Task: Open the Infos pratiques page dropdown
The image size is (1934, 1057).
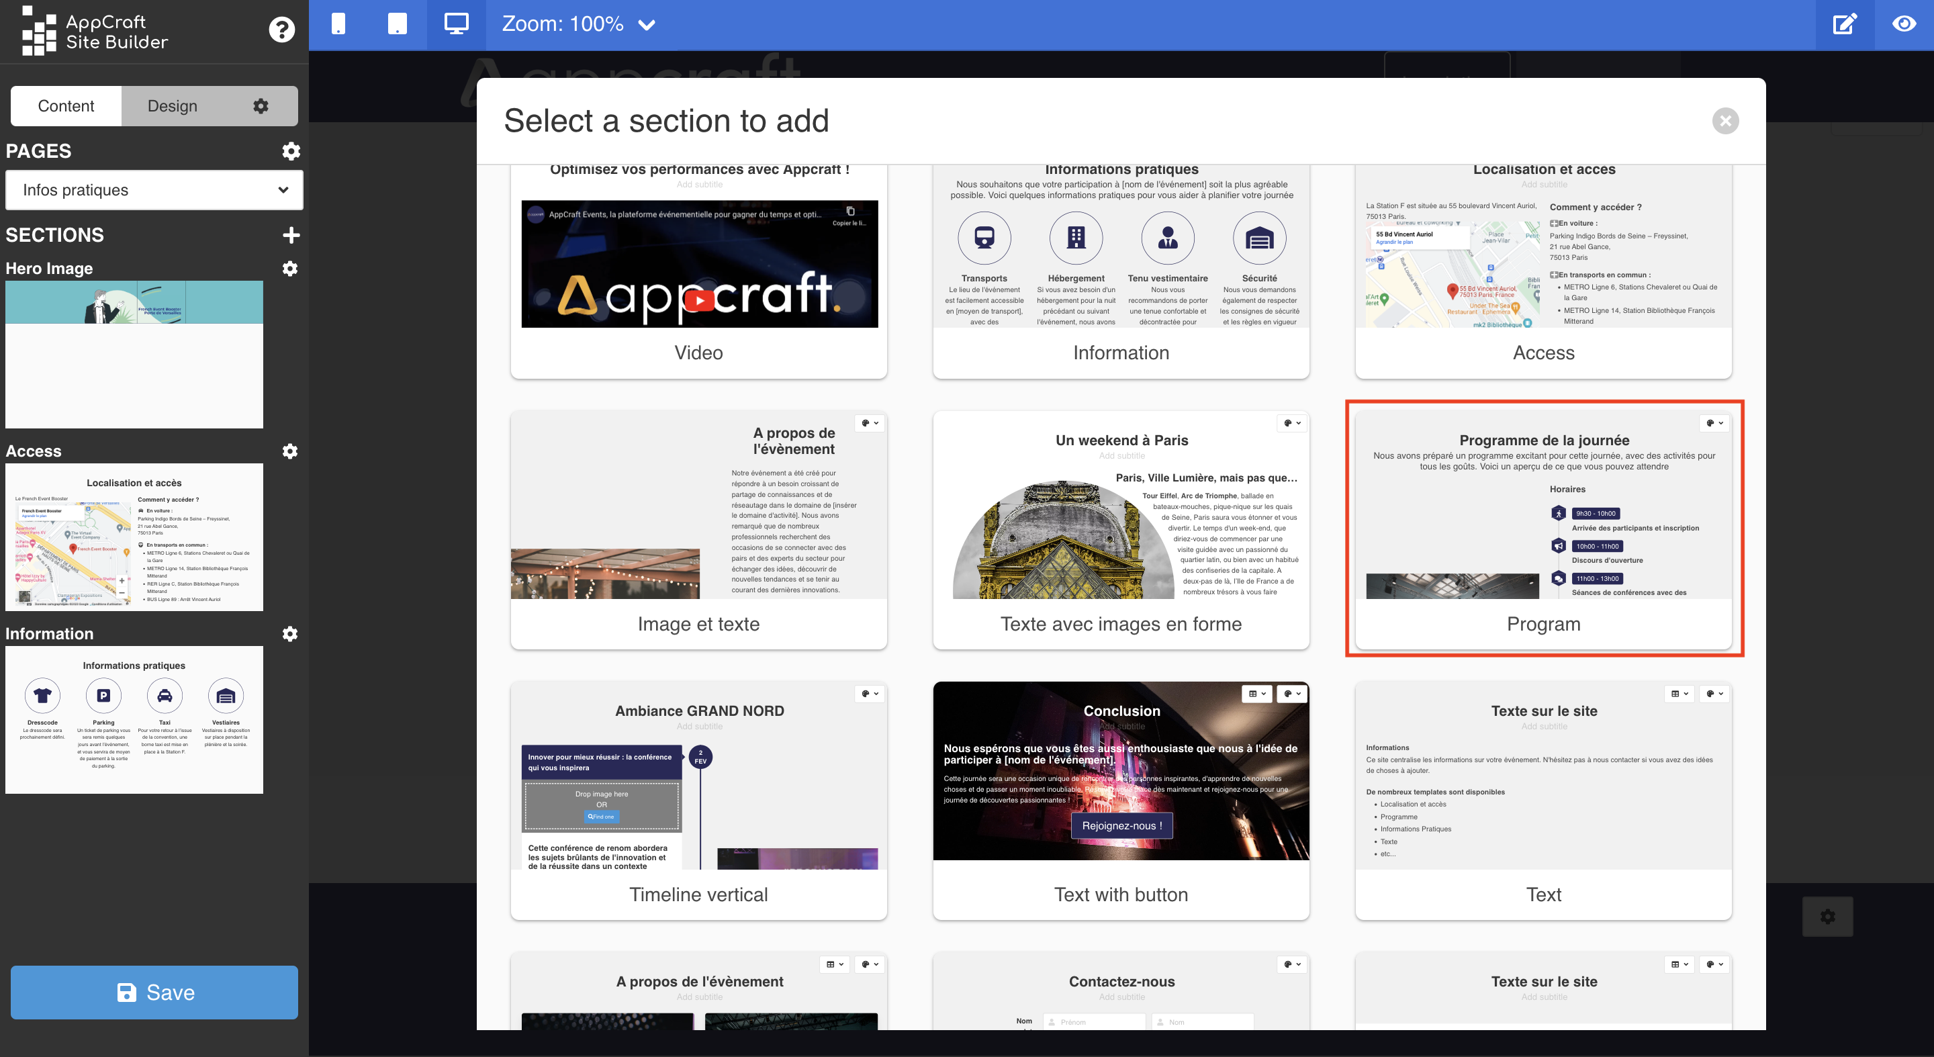Action: pyautogui.click(x=154, y=190)
